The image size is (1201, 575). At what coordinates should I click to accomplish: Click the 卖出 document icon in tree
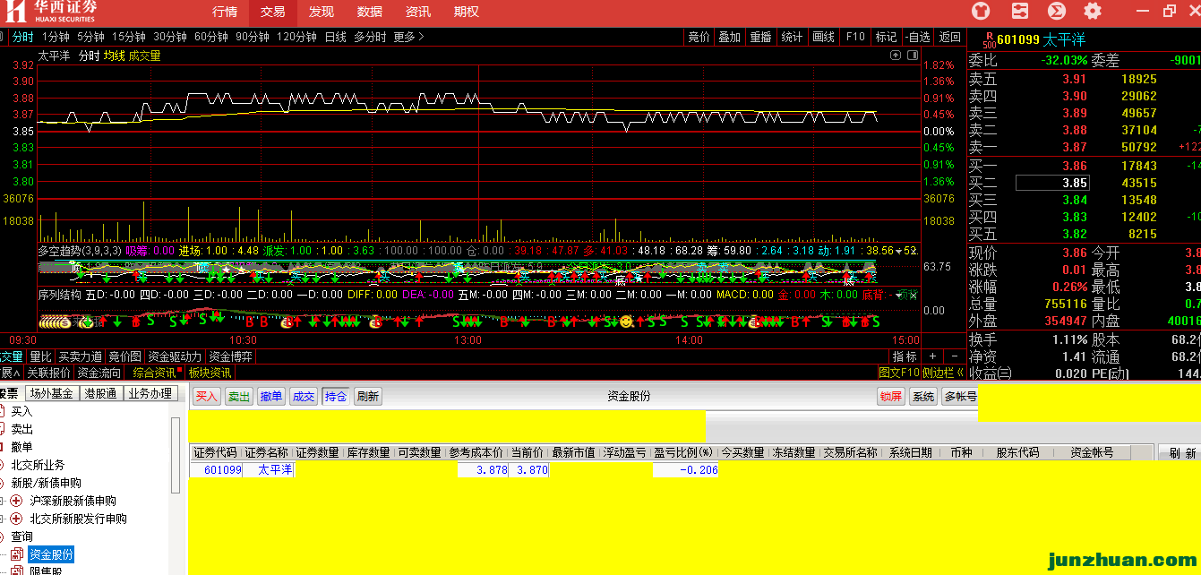(4, 429)
